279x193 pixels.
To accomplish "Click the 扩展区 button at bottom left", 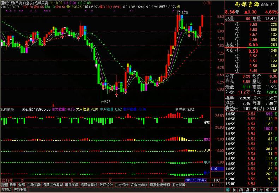I will tap(6, 189).
